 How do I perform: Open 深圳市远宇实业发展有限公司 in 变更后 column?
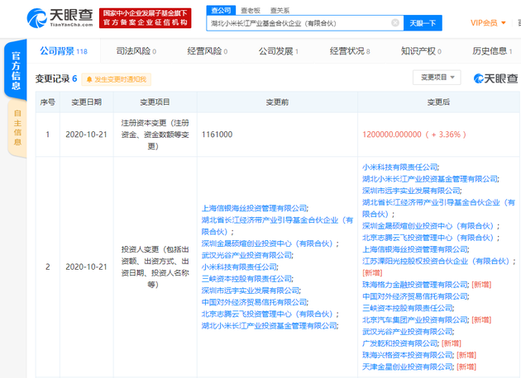(x=411, y=191)
